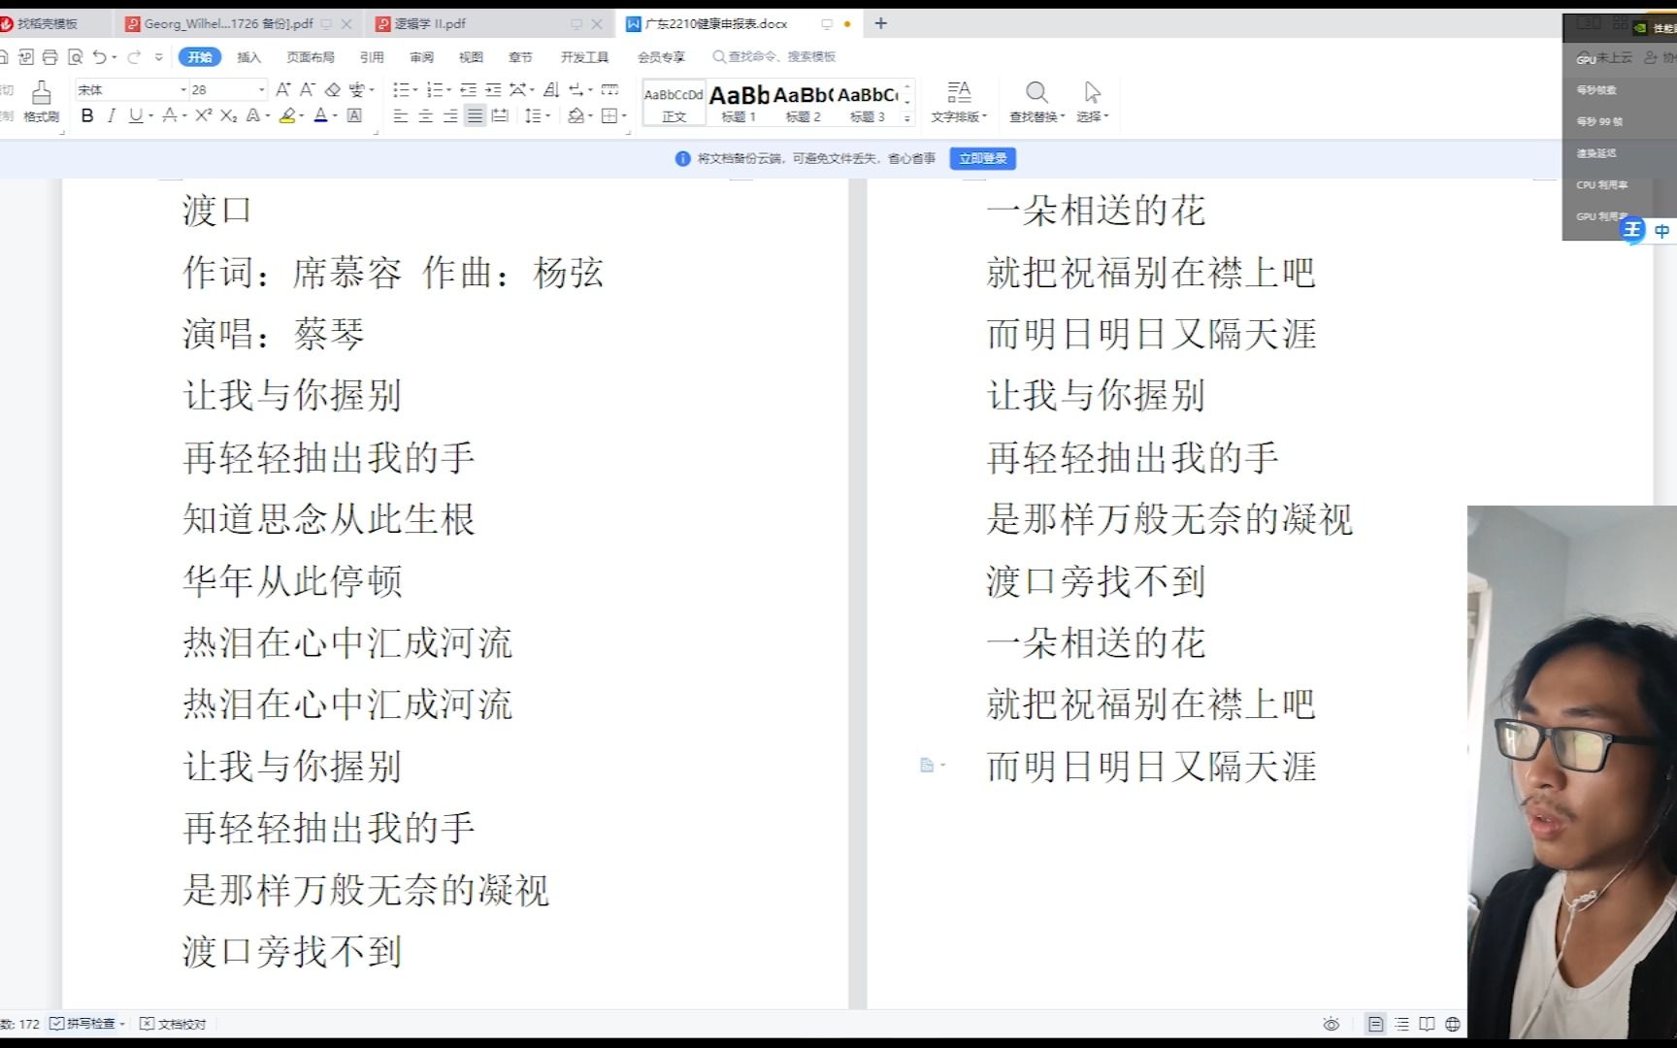Click the title line 渡口 in document

pos(217,211)
